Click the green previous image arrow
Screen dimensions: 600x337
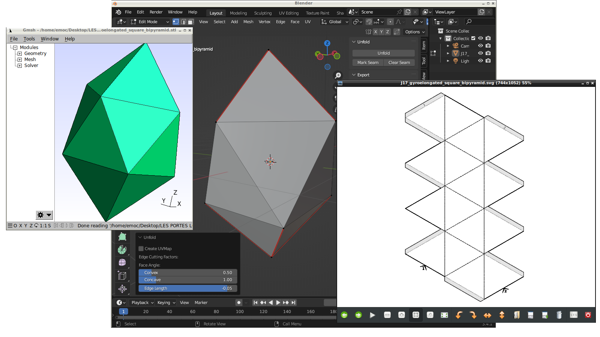click(x=344, y=315)
